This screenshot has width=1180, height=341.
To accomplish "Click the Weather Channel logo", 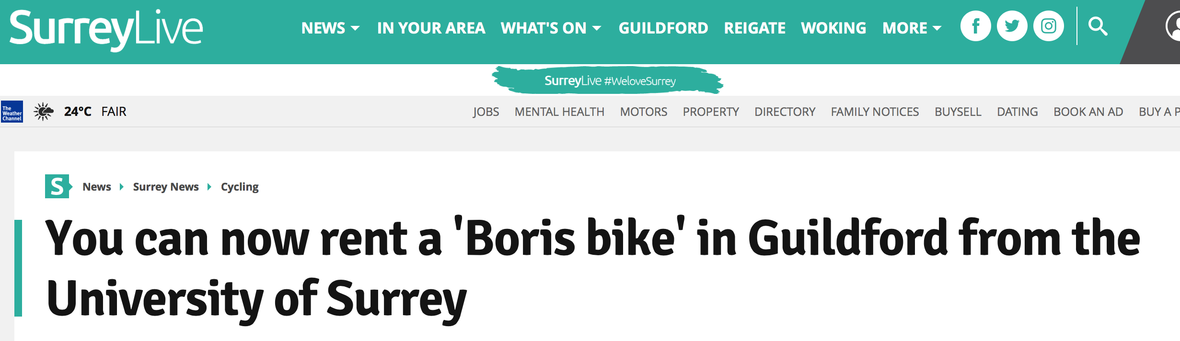I will pyautogui.click(x=12, y=112).
